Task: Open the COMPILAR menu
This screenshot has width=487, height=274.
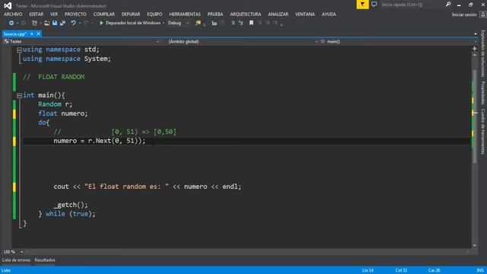Action: click(x=104, y=14)
